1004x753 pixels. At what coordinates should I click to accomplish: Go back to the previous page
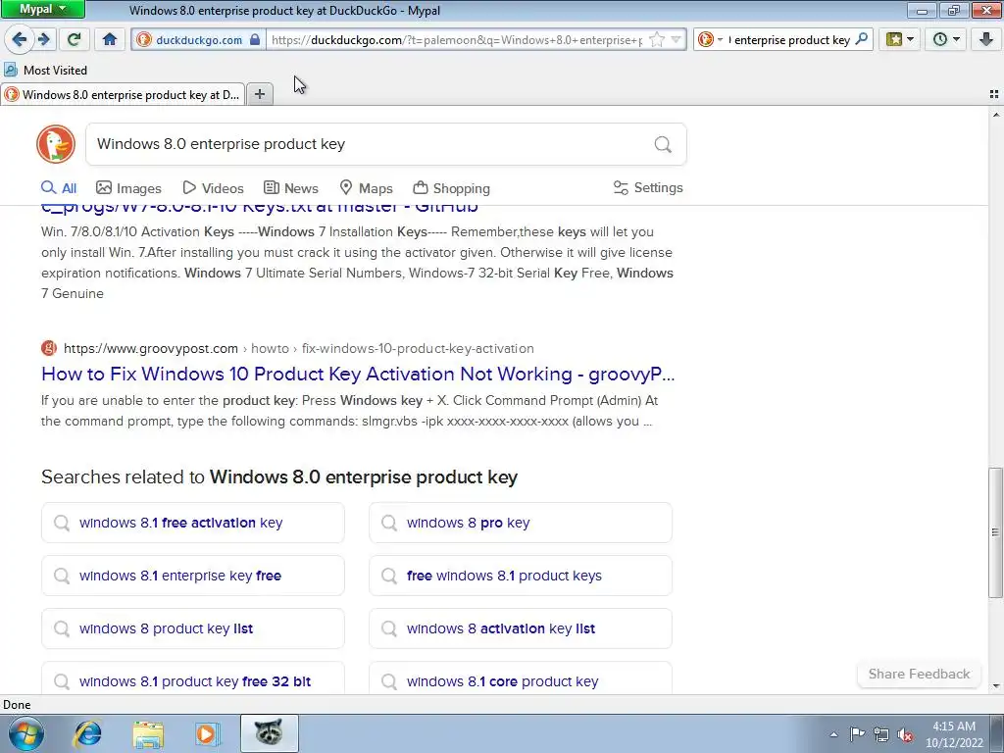19,39
